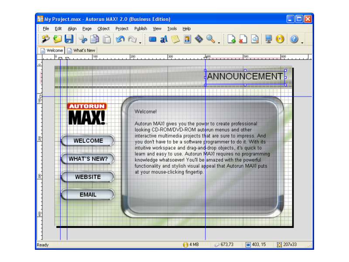The height and width of the screenshot is (262, 349).
Task: Open the Tools menu
Action: tap(172, 28)
